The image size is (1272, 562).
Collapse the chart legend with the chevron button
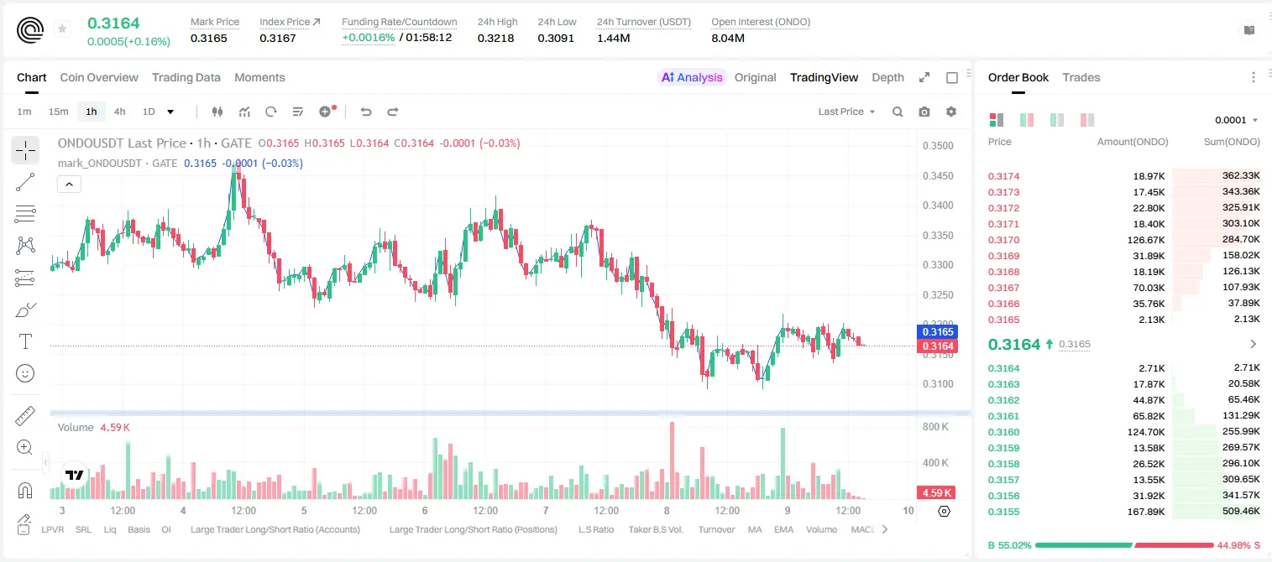coord(69,185)
